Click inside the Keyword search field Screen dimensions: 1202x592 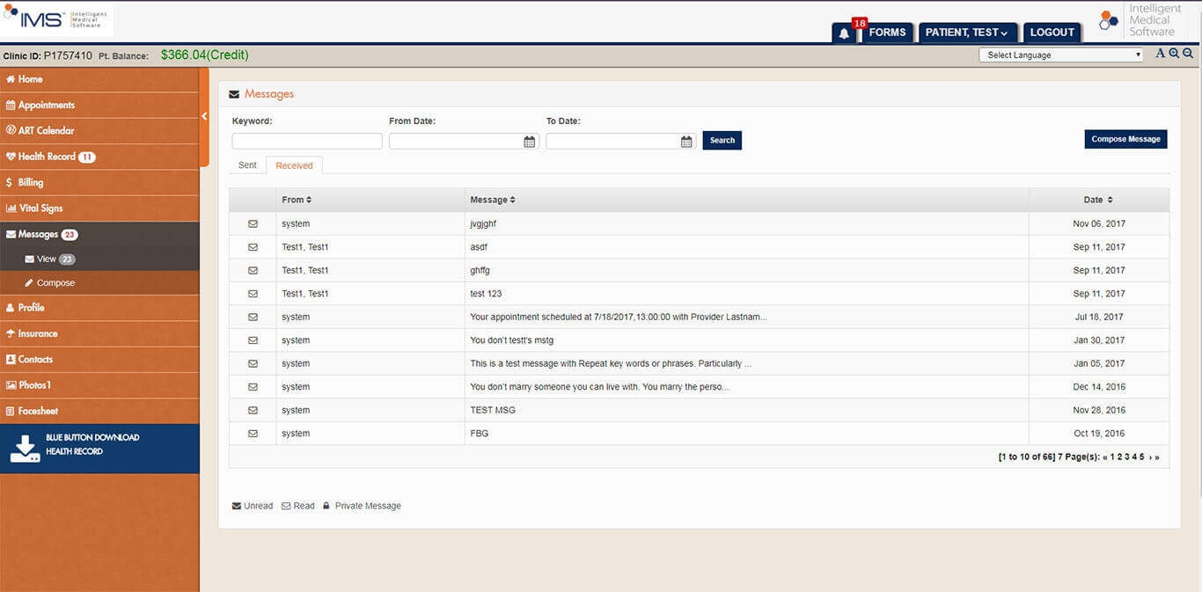[306, 141]
